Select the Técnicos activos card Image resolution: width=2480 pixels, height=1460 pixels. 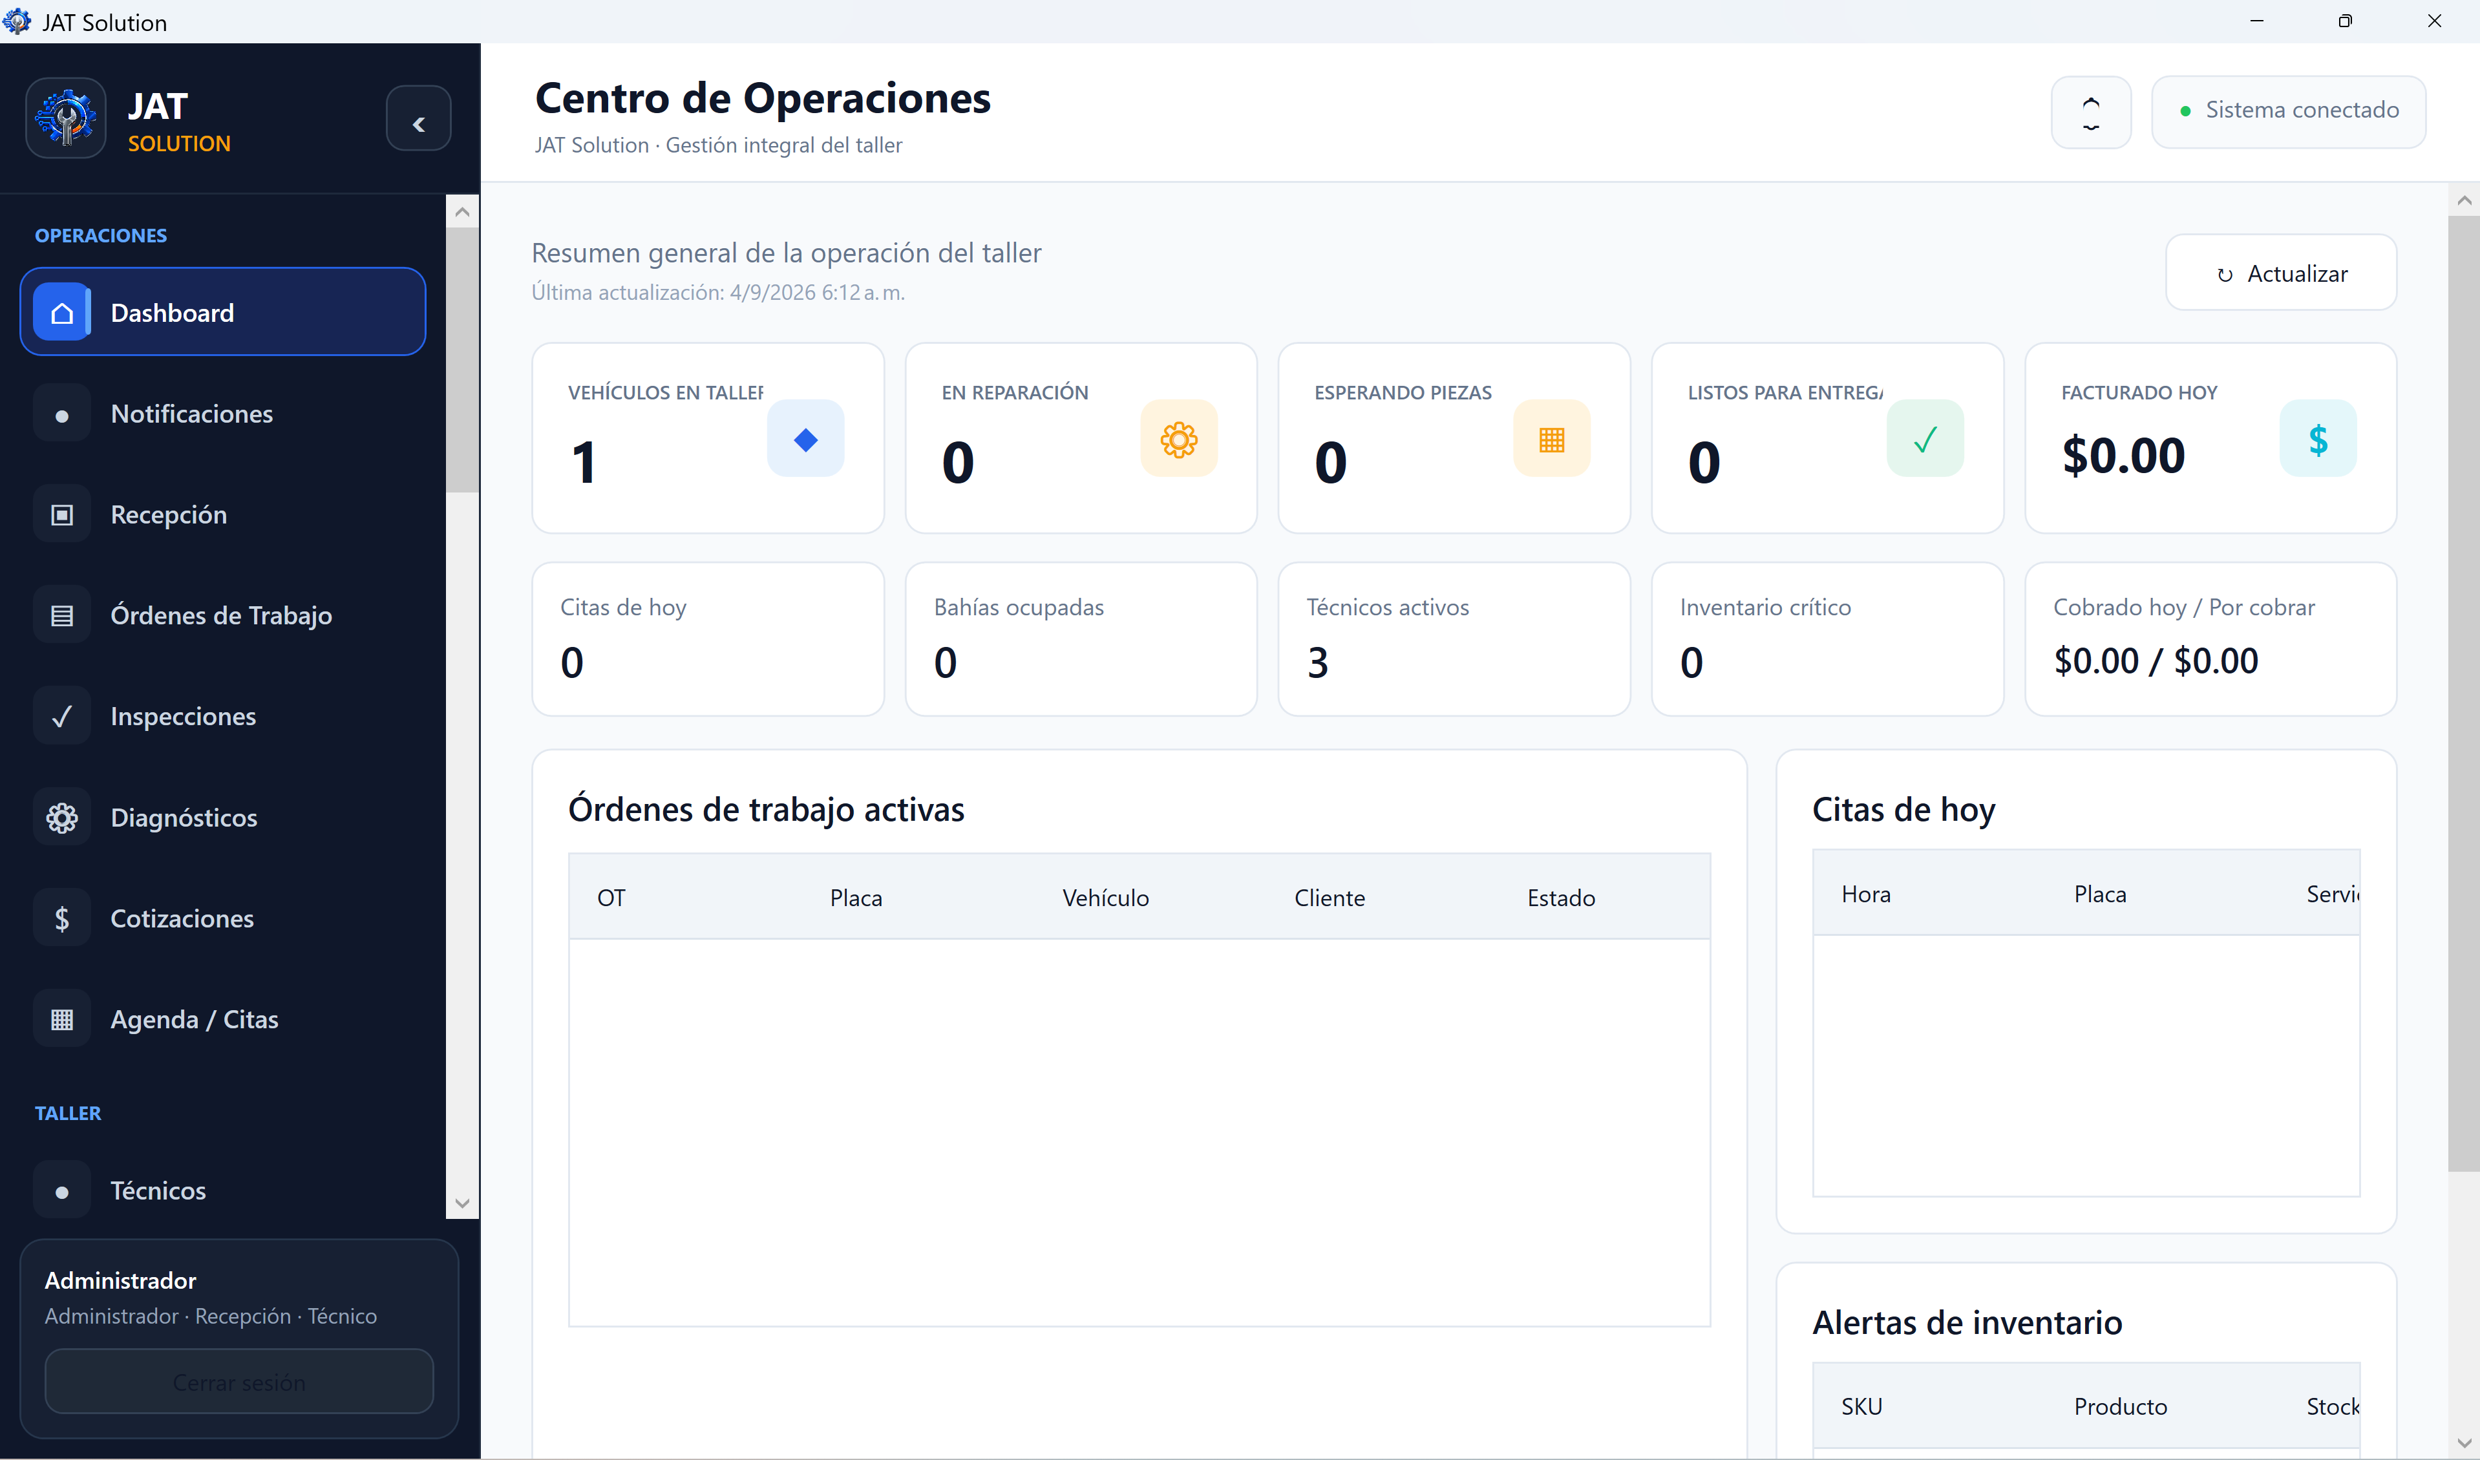tap(1454, 639)
